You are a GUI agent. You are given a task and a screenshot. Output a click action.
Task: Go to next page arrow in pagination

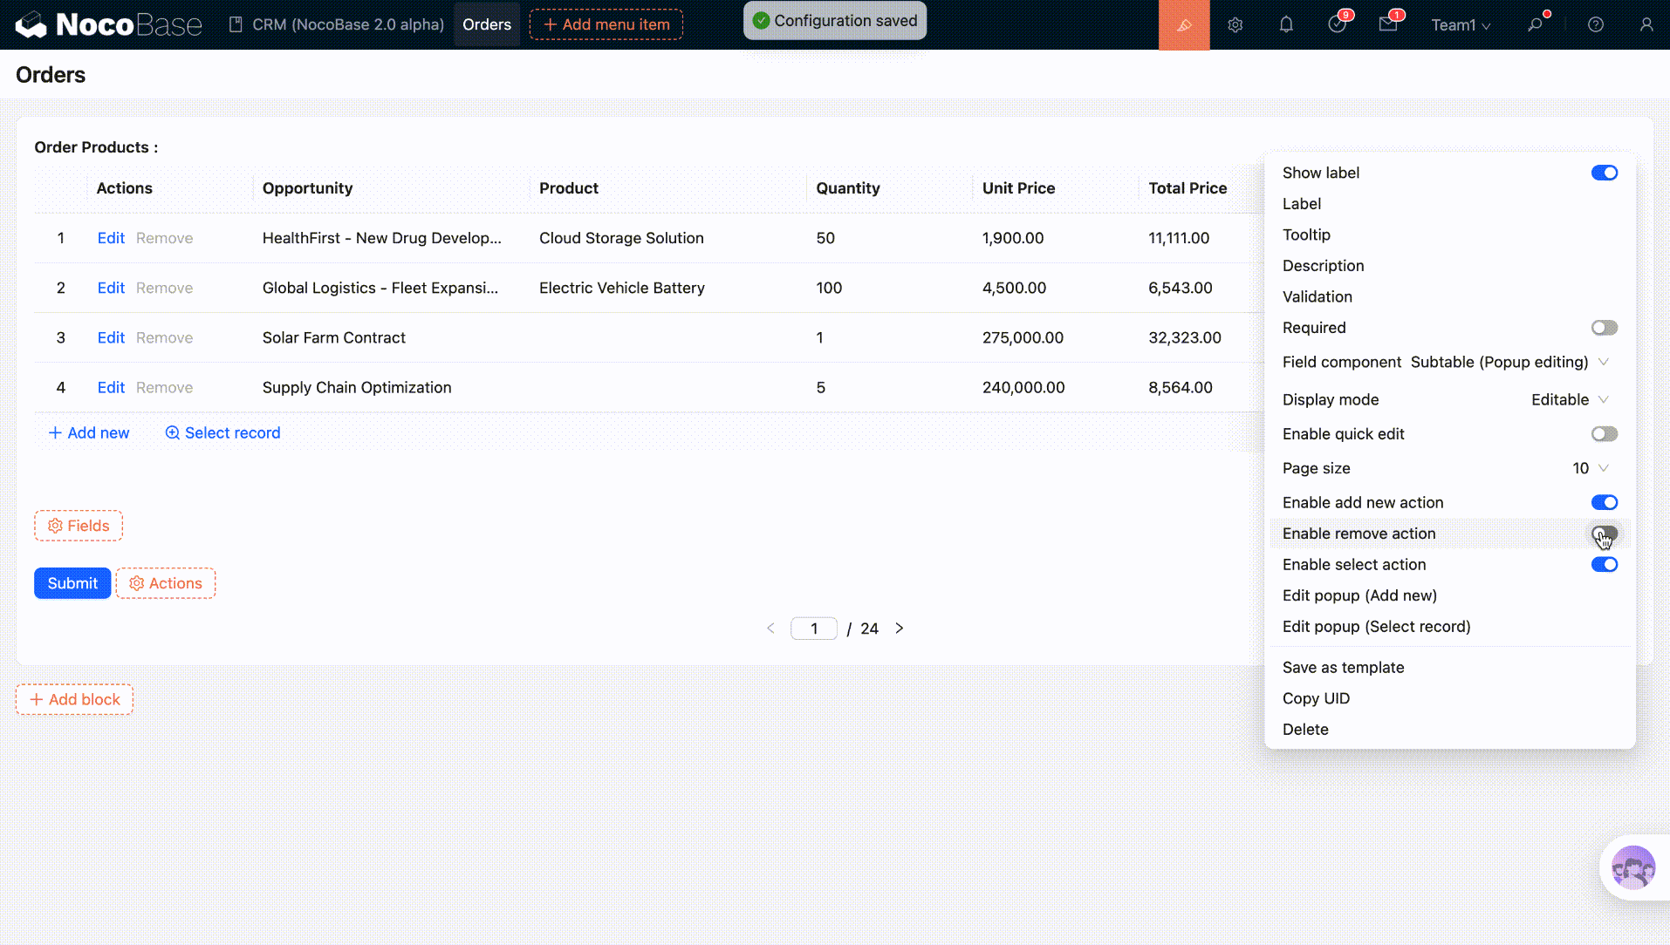(x=899, y=629)
